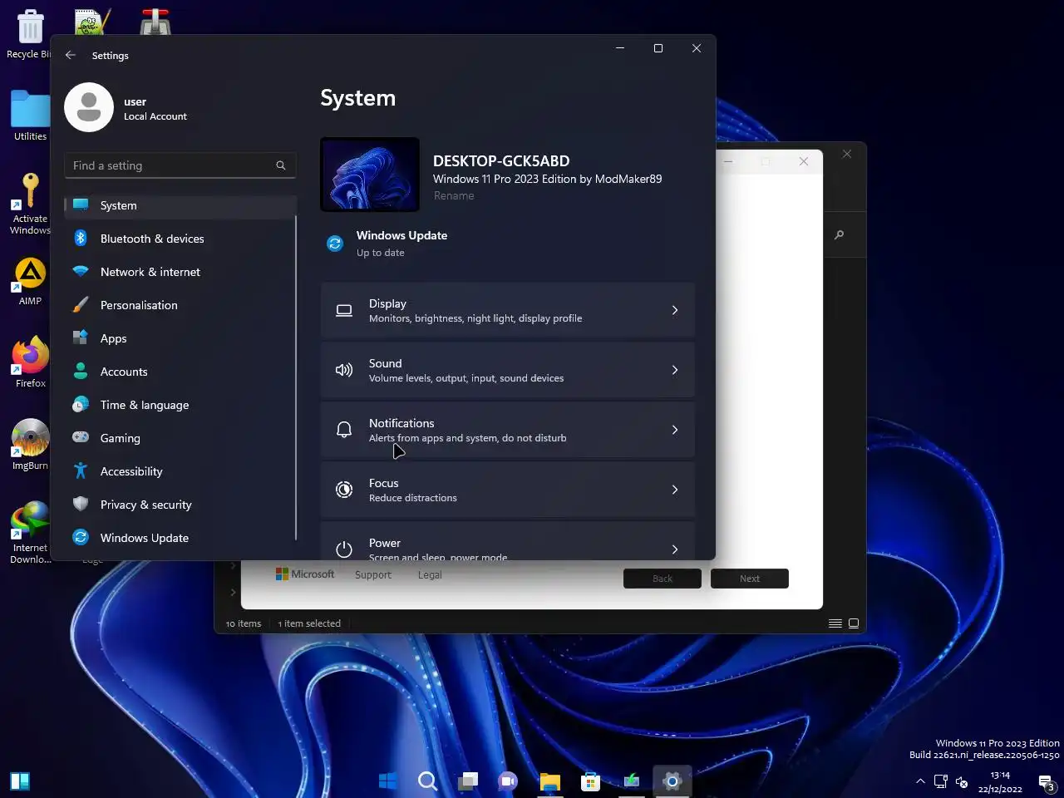Viewport: 1064px width, 798px height.
Task: Open Accounts settings
Action: click(x=180, y=372)
